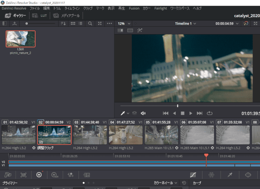Open the DaVinci Resolve menu

[x=14, y=8]
